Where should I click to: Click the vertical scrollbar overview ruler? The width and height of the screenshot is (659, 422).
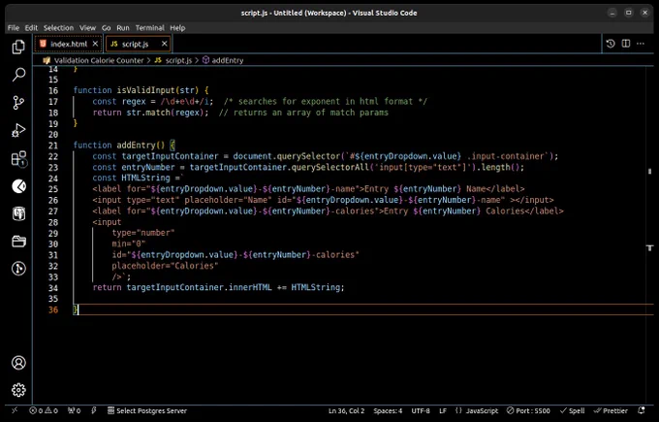tap(649, 236)
